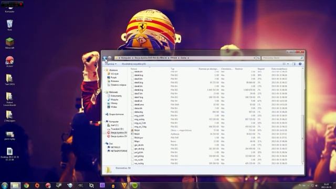336x189 pixels.
Task: Click the vertical scrollbar thumb in file list
Action: point(302,138)
